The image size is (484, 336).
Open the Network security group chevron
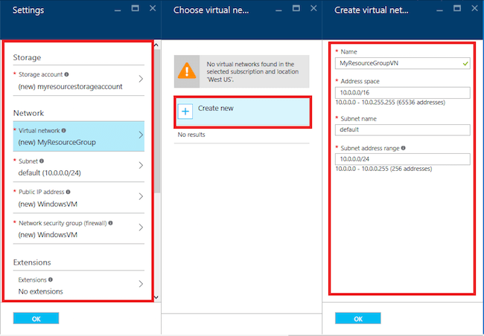141,227
